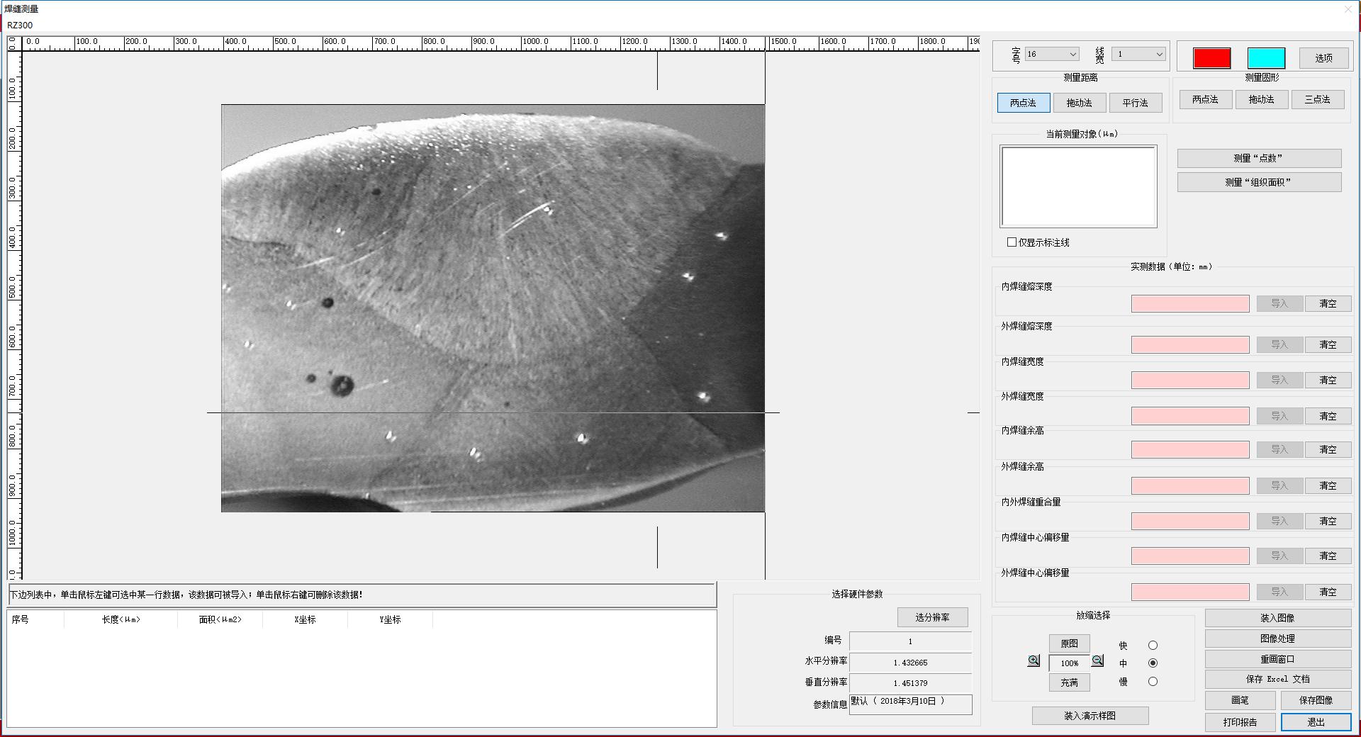
Task: Click the zoom in magnifier icon
Action: pyautogui.click(x=1034, y=660)
